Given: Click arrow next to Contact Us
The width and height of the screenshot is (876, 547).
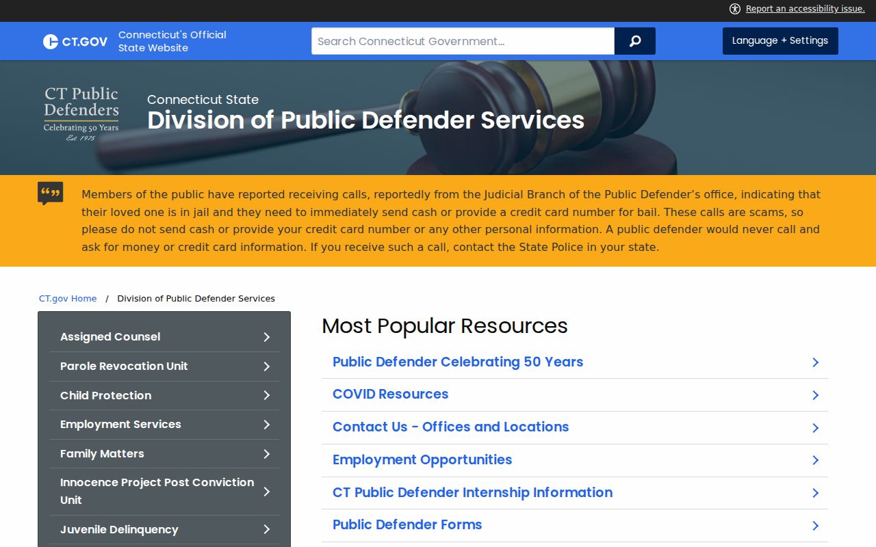Looking at the screenshot, I should 815,428.
